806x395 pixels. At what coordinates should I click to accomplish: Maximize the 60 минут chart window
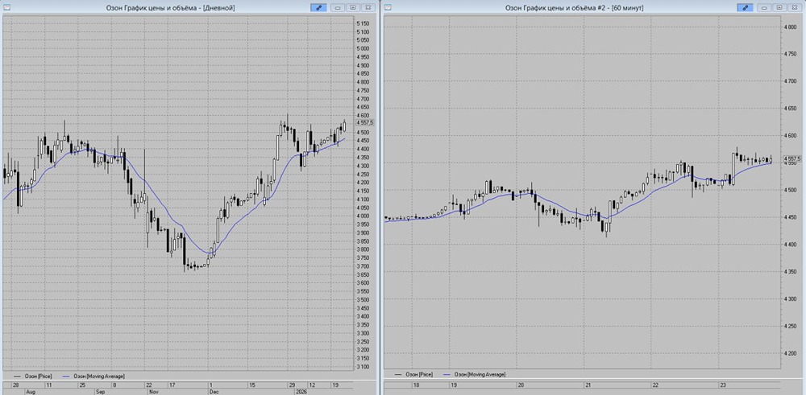779,7
